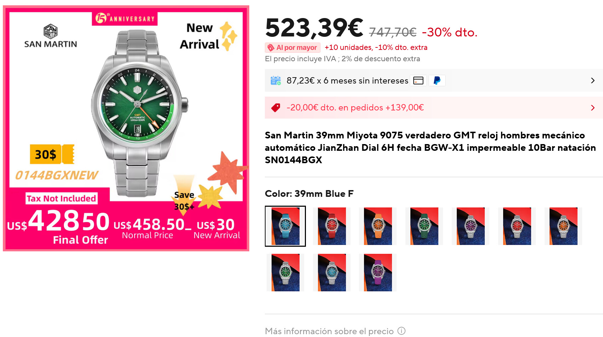
Task: Select the green dial with steel bracelet
Action: pyautogui.click(x=285, y=273)
